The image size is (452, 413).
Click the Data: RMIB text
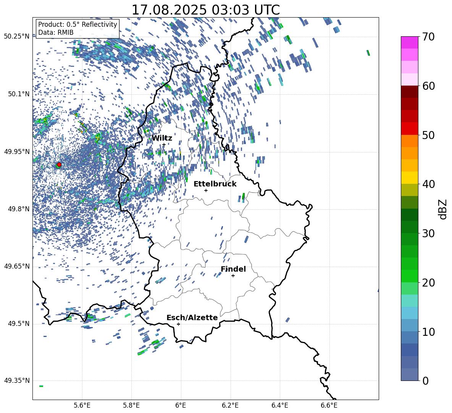click(56, 32)
